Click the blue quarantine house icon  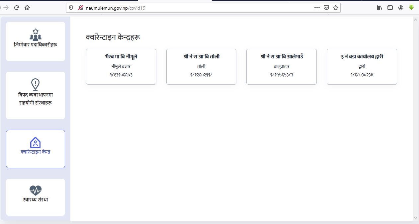coord(35,142)
